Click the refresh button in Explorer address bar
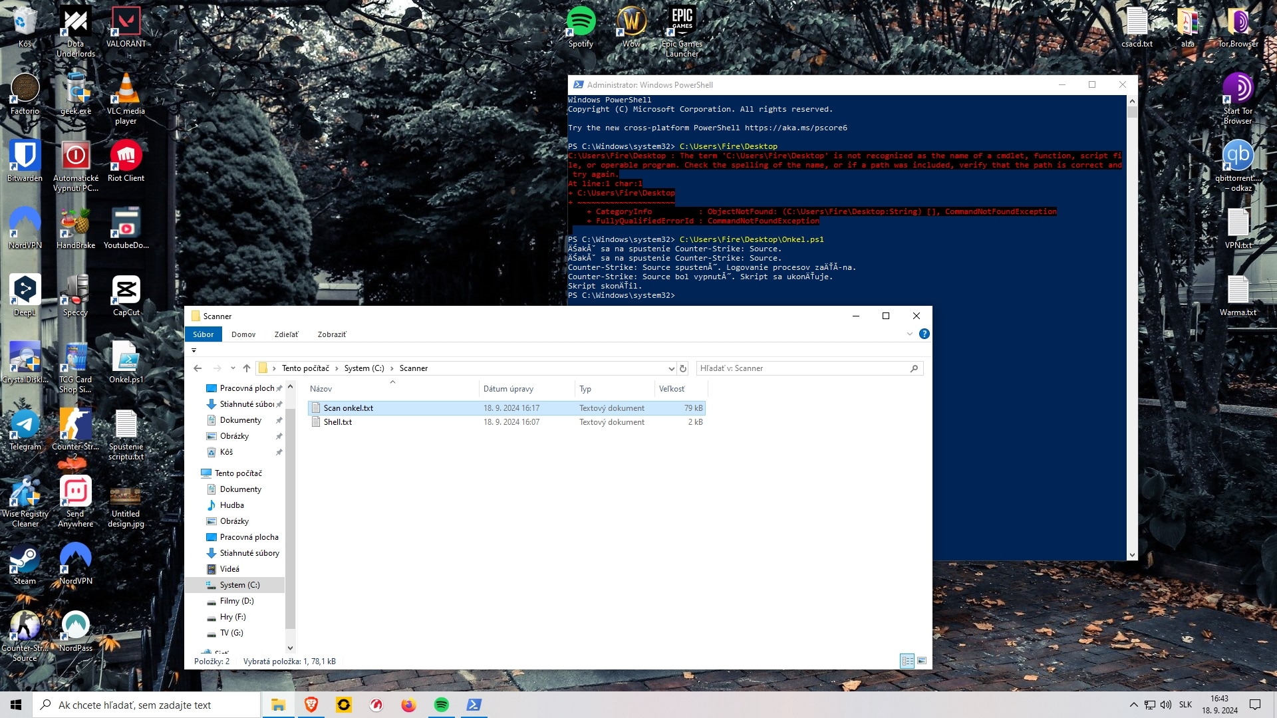Viewport: 1277px width, 718px height. click(682, 368)
